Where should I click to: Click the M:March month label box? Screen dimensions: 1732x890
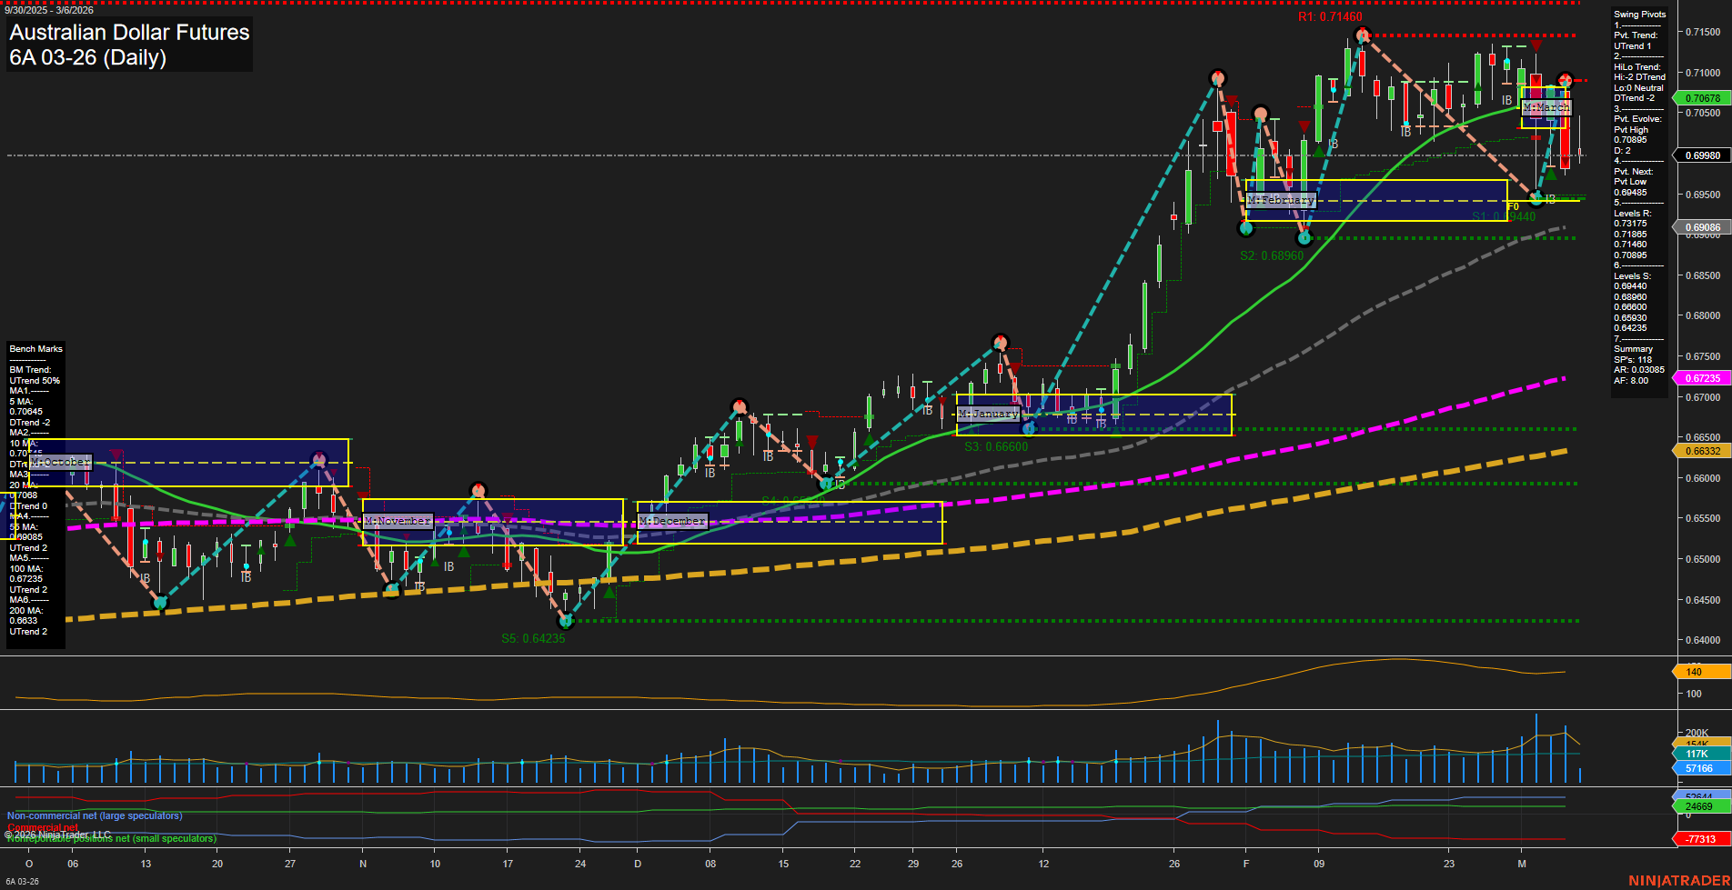[x=1548, y=107]
